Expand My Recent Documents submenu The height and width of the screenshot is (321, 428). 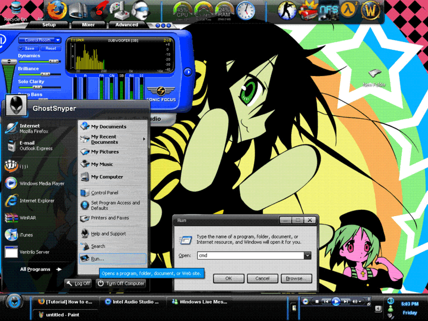point(144,139)
